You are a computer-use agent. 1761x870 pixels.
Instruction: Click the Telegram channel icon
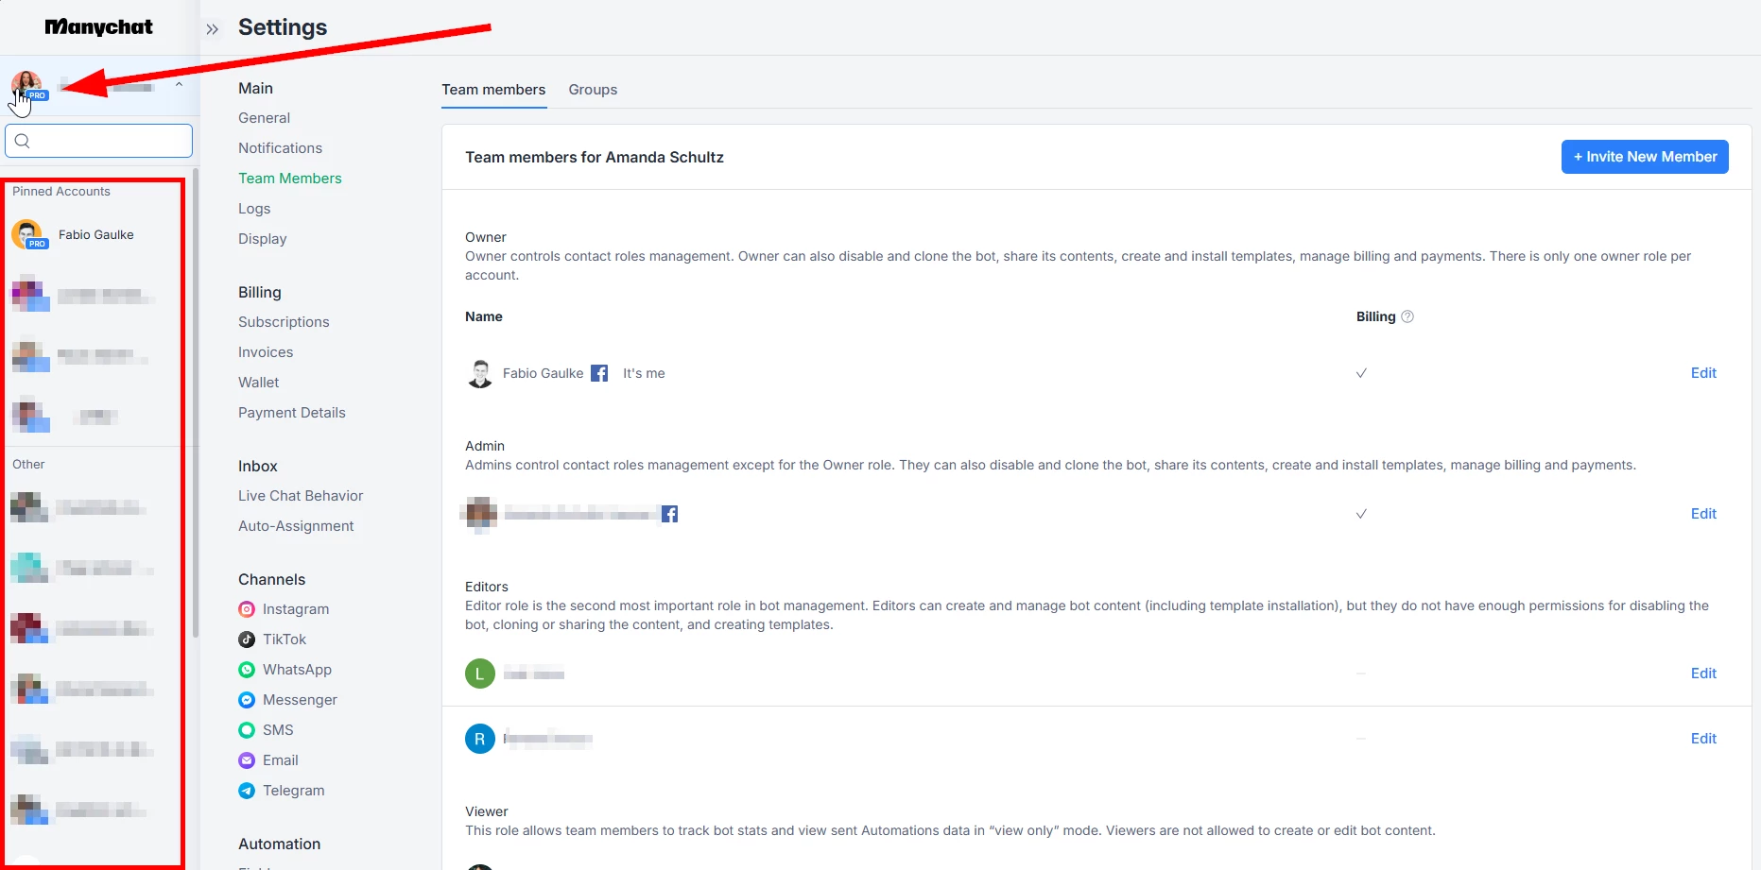(247, 791)
